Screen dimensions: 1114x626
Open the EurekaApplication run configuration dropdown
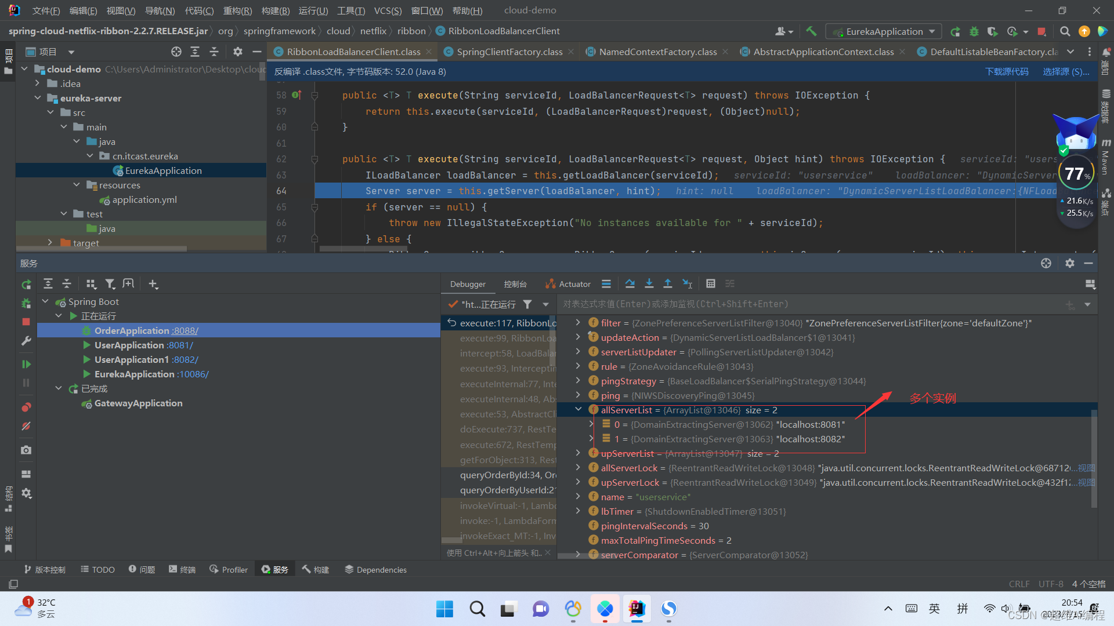point(884,31)
